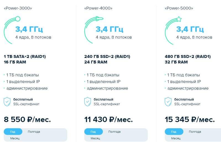
Task: Click the Power-5000 SSL shield icon
Action: 169,102
